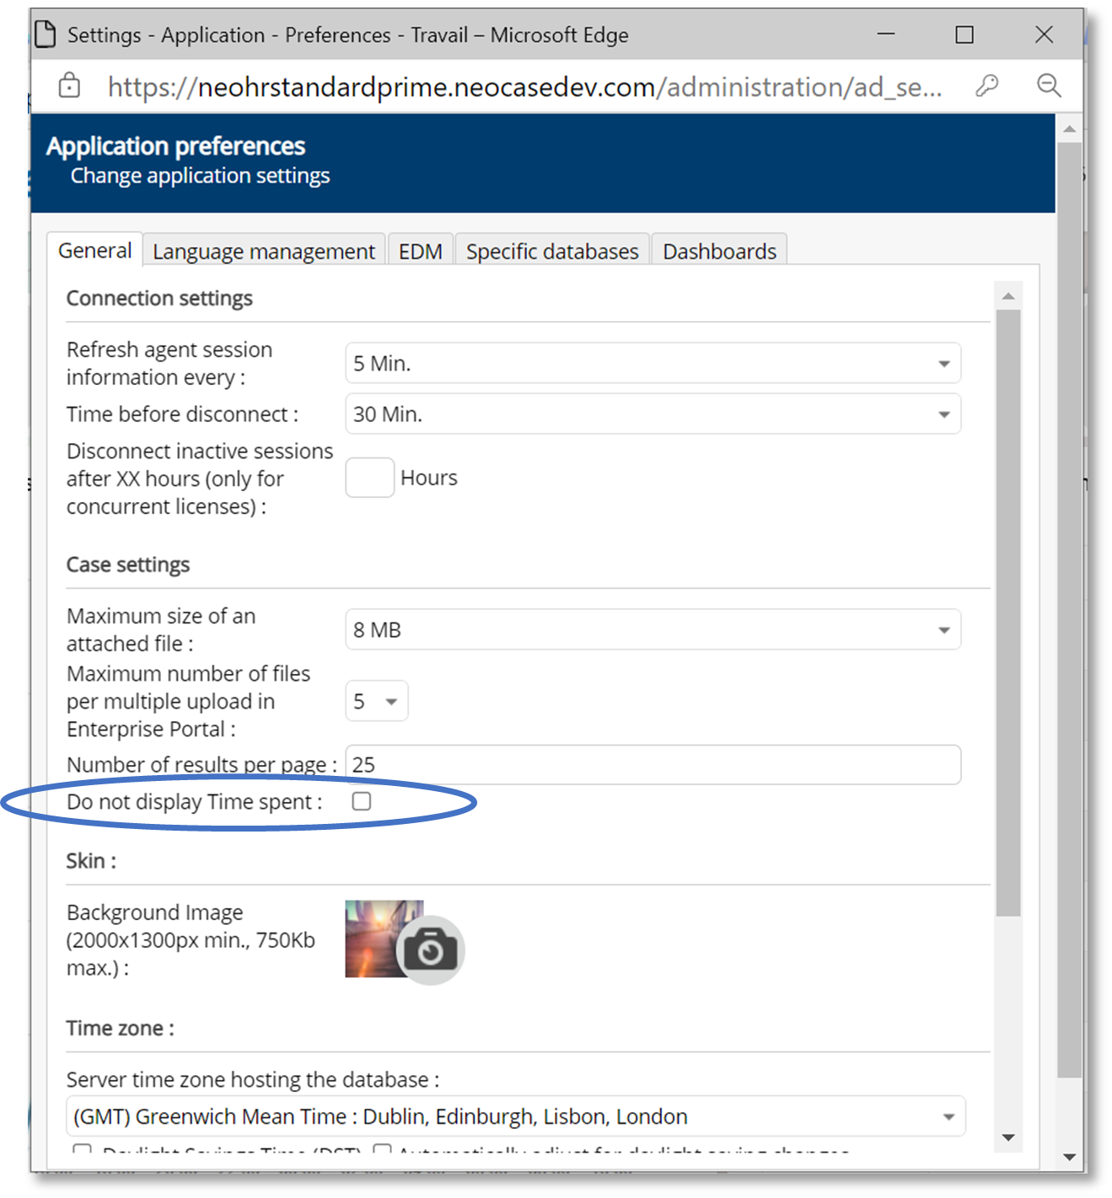Screen dimensions: 1112x1198
Task: Click the zoom magnifier icon in address bar
Action: point(1048,86)
